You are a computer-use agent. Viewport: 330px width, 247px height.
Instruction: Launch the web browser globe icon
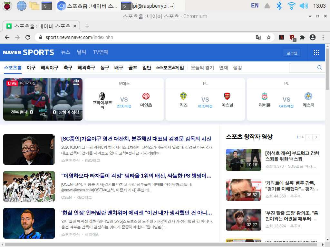point(22,6)
